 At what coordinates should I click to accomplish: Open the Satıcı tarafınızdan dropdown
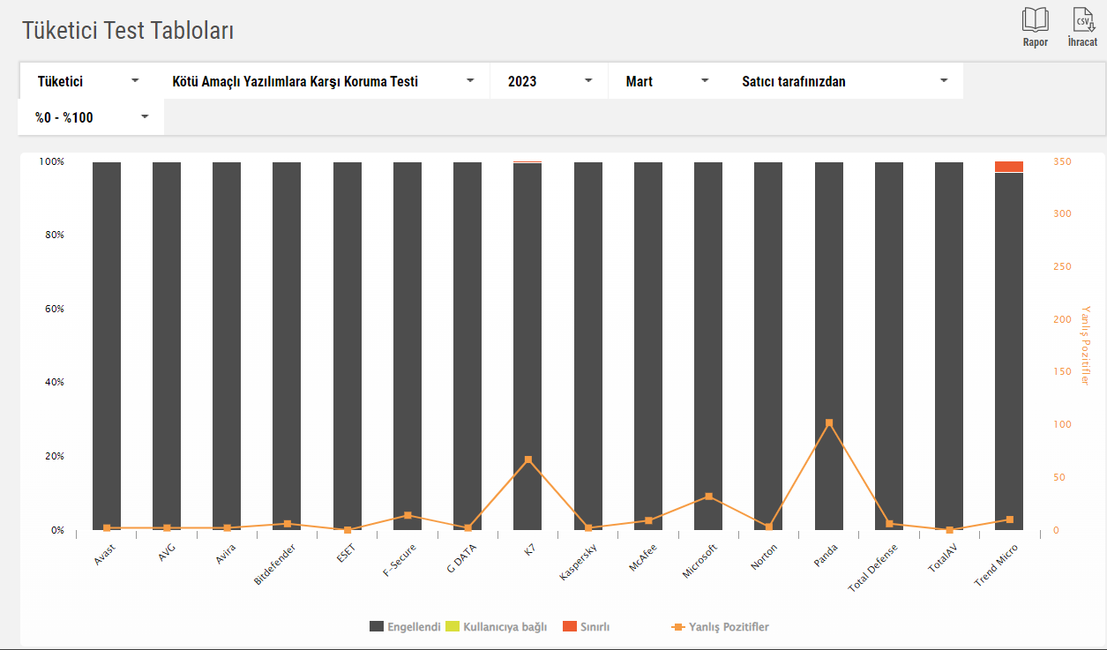(845, 81)
